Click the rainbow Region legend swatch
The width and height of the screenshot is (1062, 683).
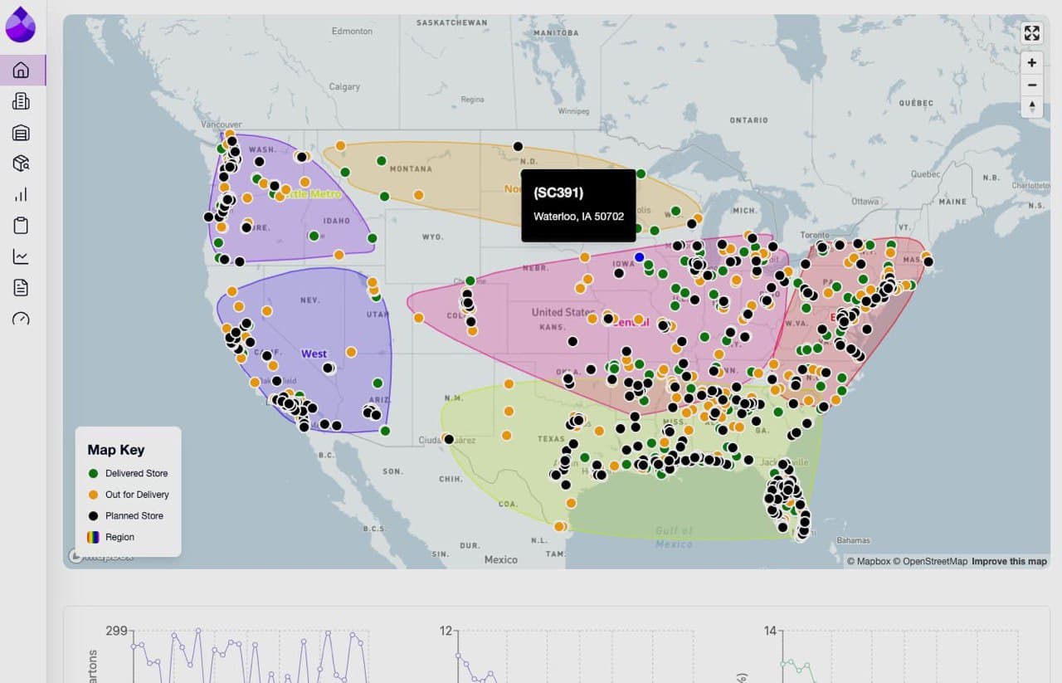coord(93,537)
